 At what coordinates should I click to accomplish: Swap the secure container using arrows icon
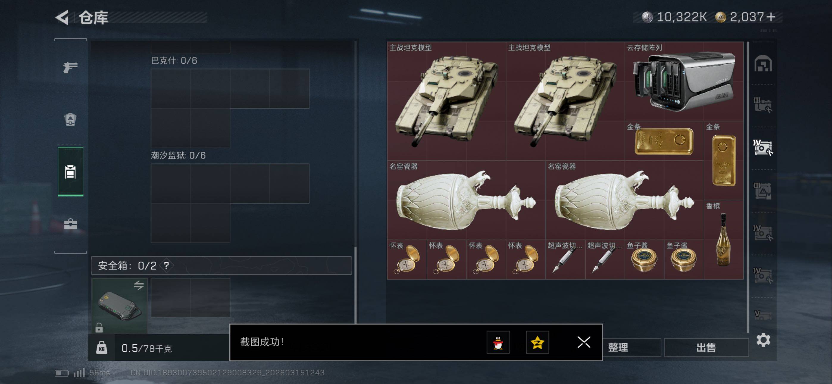coord(139,285)
